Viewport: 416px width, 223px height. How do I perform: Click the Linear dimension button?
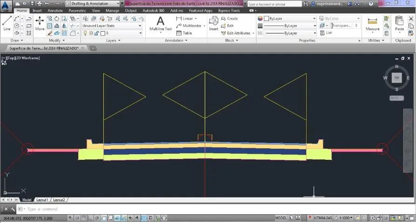click(x=186, y=19)
